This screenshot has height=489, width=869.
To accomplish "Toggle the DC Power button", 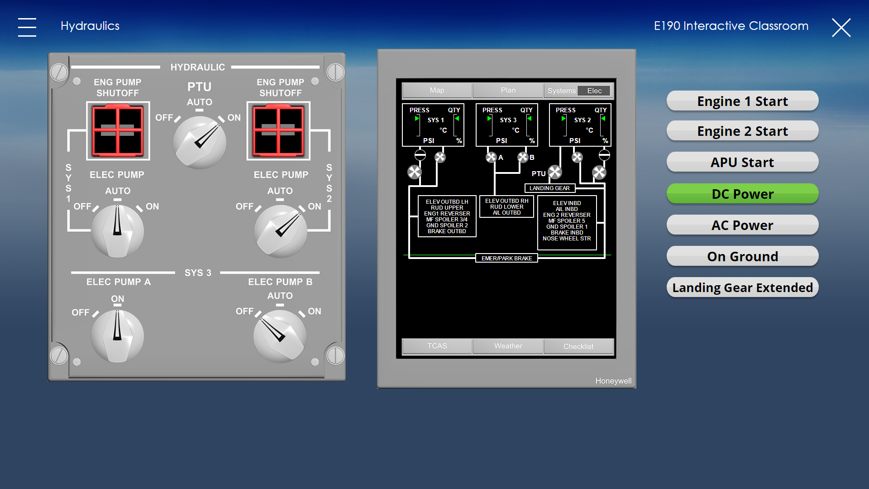I will pyautogui.click(x=742, y=194).
